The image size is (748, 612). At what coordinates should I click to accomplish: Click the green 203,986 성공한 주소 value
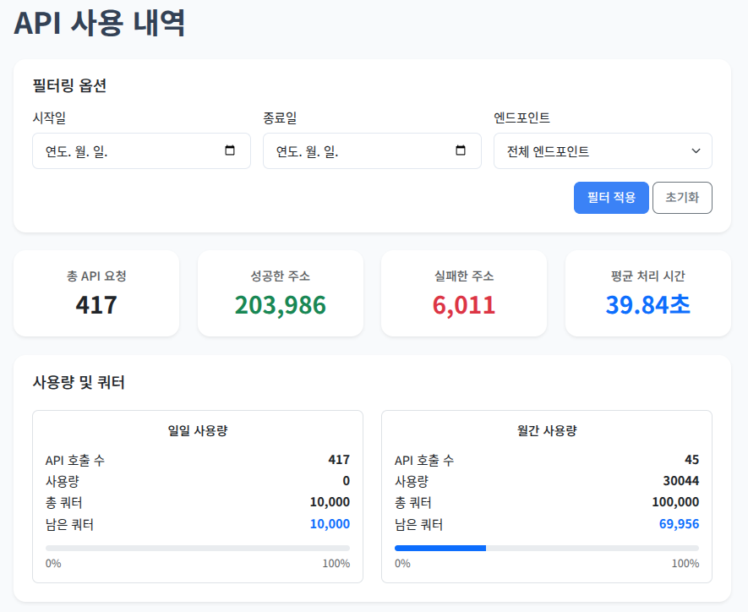coord(281,305)
